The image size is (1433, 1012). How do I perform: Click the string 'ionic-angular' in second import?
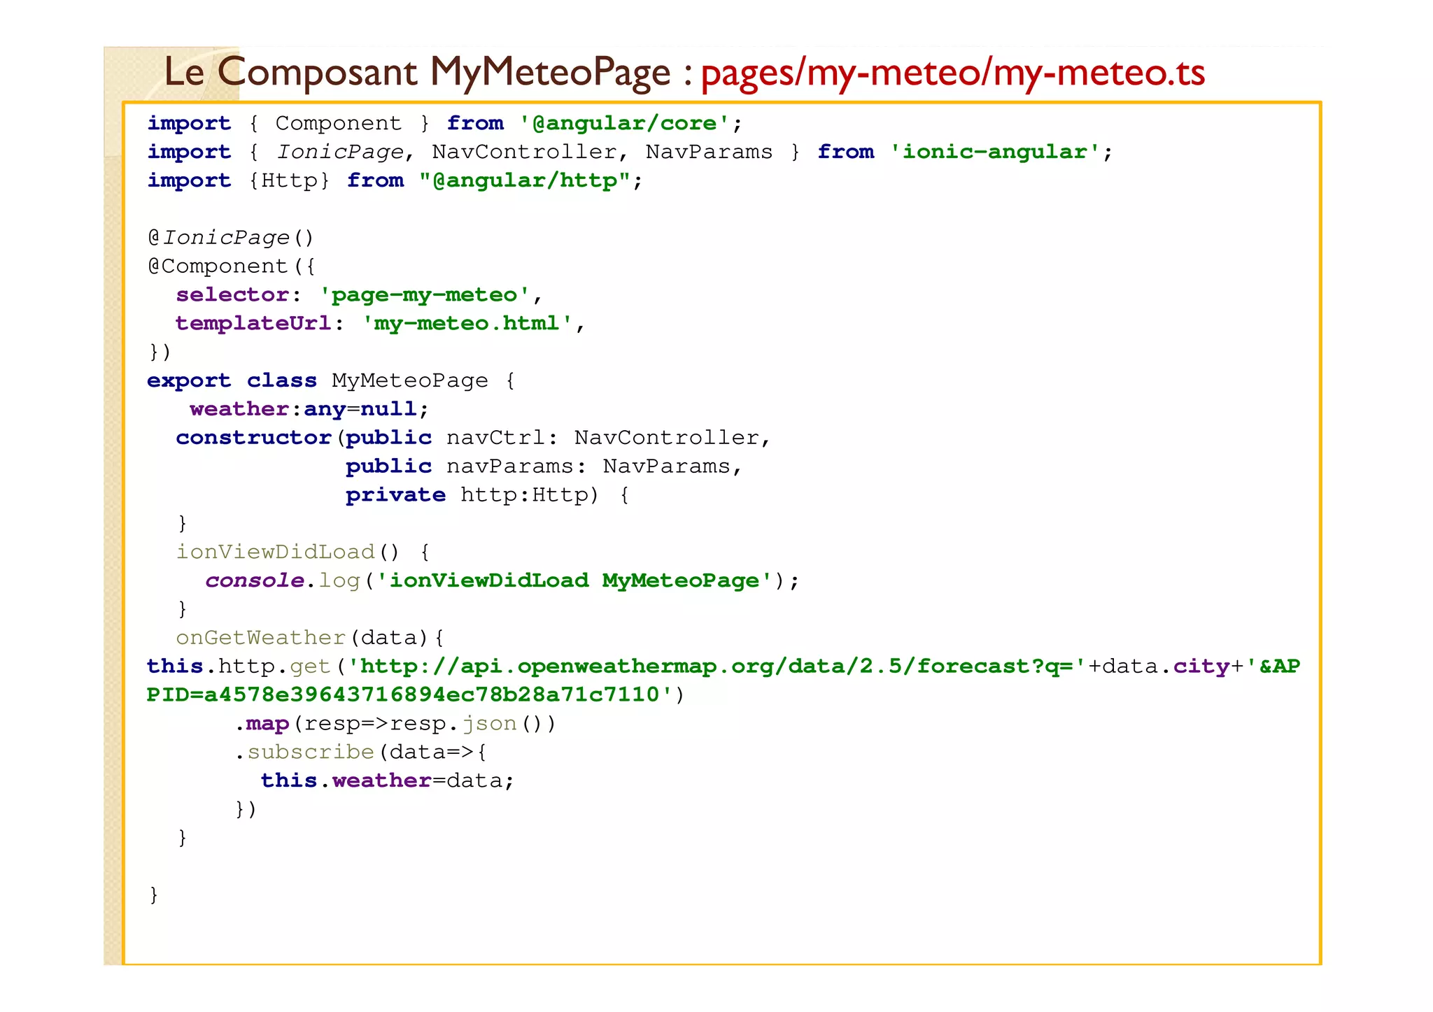click(x=994, y=152)
